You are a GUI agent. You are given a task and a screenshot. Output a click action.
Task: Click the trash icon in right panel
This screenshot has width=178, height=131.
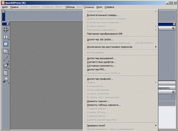tap(173, 97)
